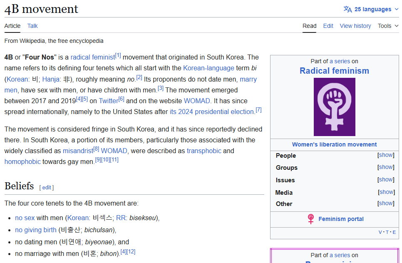This screenshot has height=263, width=402.
Task: Open the 'no giving birth' link
Action: tap(36, 230)
